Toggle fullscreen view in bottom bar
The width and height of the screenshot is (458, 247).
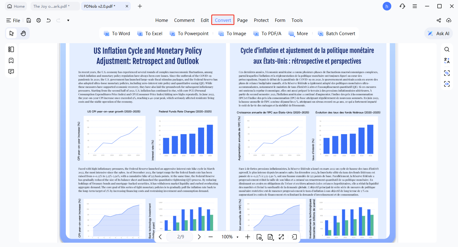pos(281,237)
